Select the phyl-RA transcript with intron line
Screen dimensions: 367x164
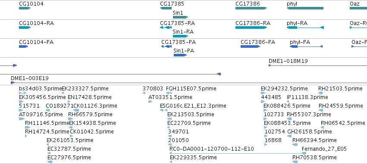click(305, 28)
